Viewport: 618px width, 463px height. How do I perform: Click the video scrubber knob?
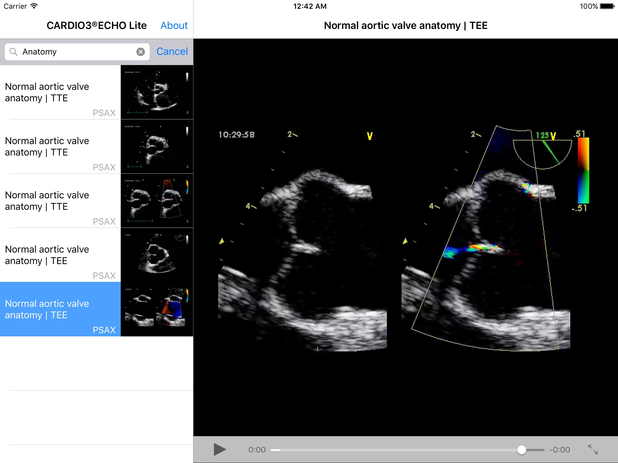[521, 449]
